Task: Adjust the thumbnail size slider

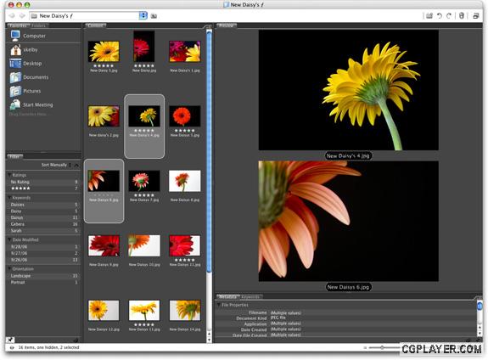Action: [382, 347]
